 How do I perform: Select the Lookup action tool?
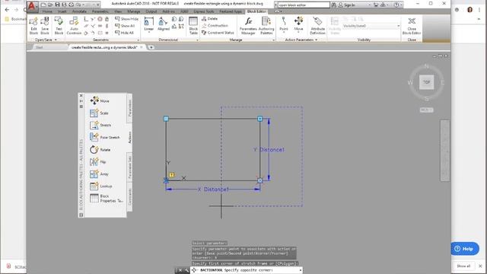click(x=101, y=186)
